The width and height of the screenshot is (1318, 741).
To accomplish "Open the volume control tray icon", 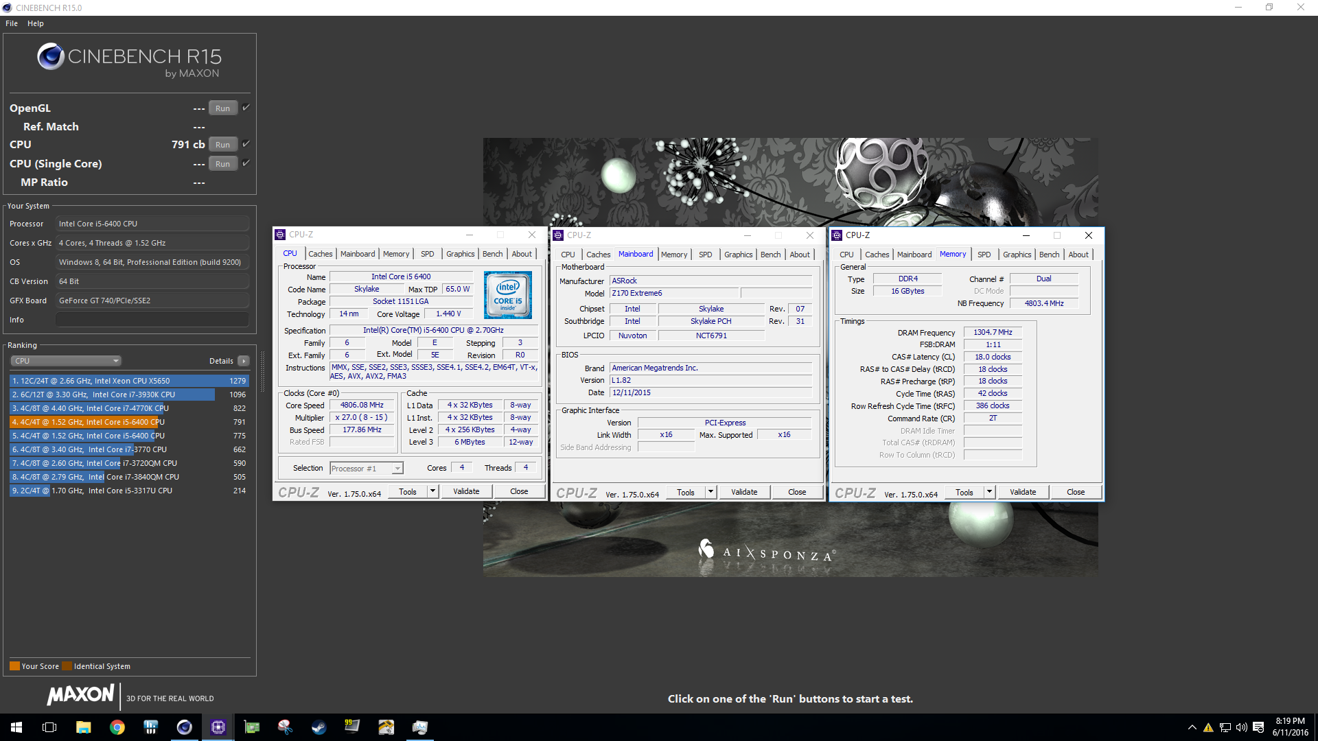I will (1241, 727).
